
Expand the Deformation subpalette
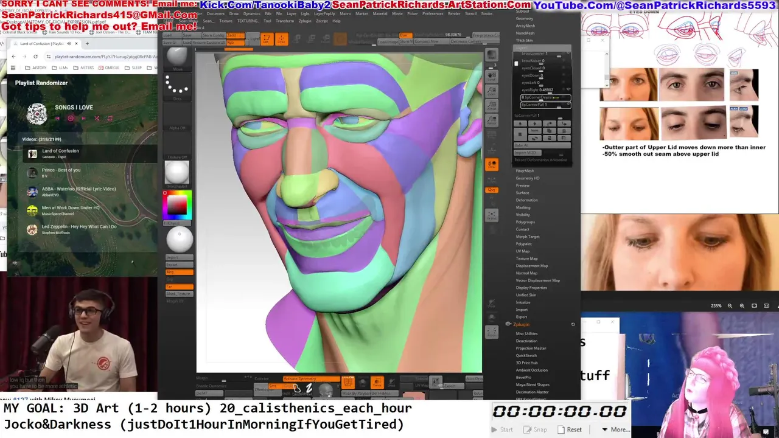(526, 200)
